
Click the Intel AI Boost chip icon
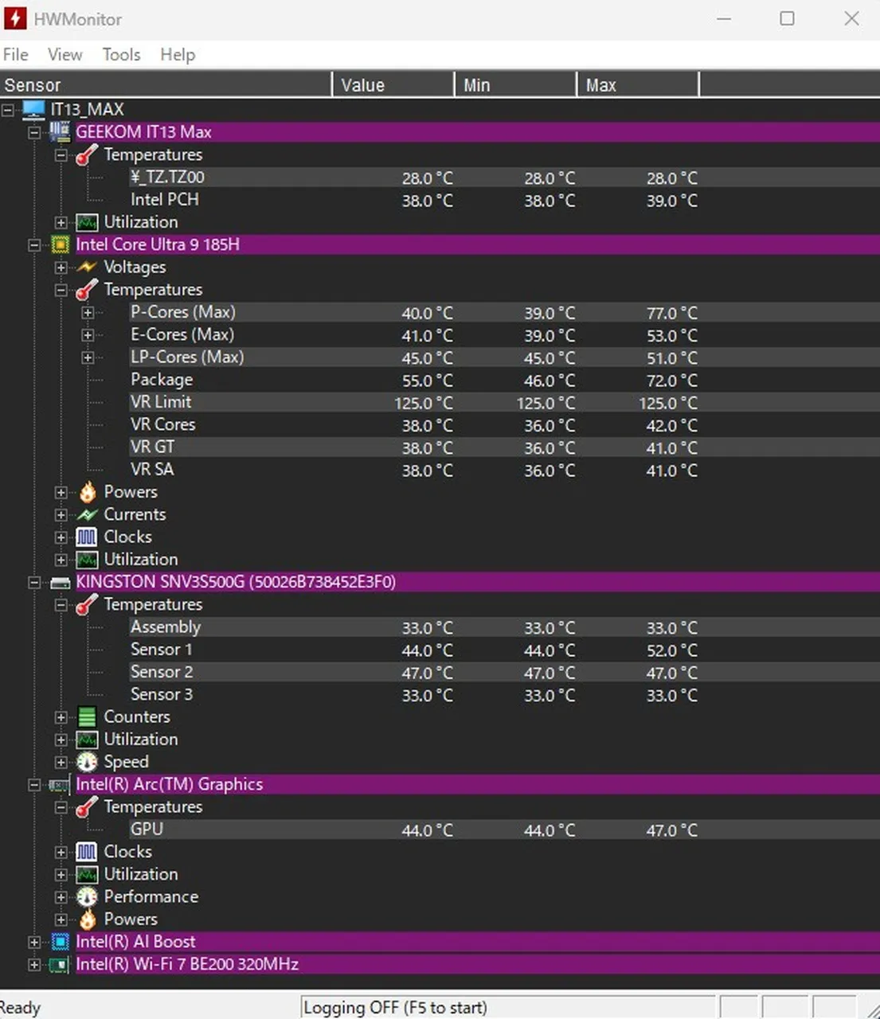[60, 942]
